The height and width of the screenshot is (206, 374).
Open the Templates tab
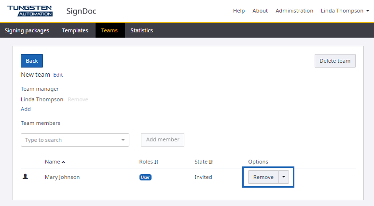coord(75,30)
